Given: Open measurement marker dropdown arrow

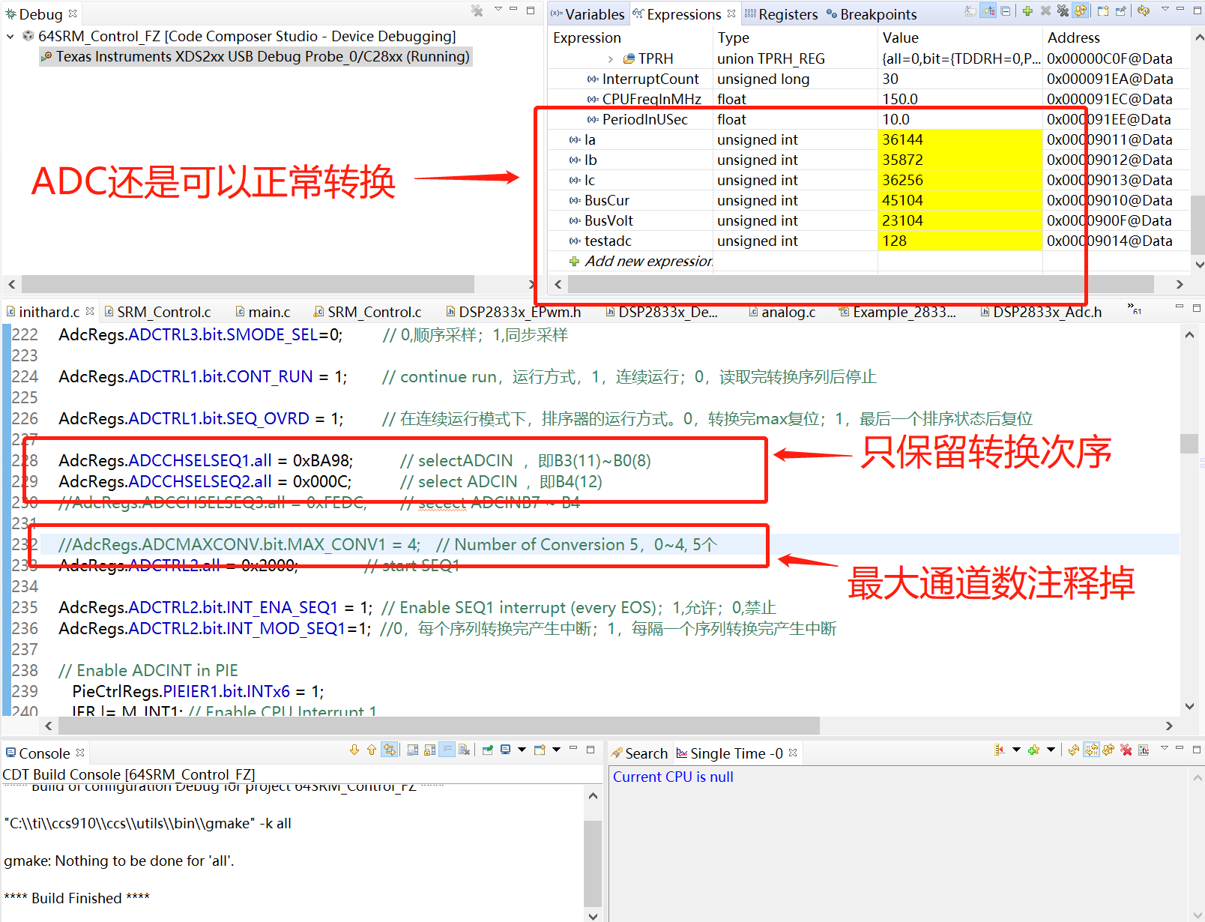Looking at the screenshot, I should [x=1017, y=750].
